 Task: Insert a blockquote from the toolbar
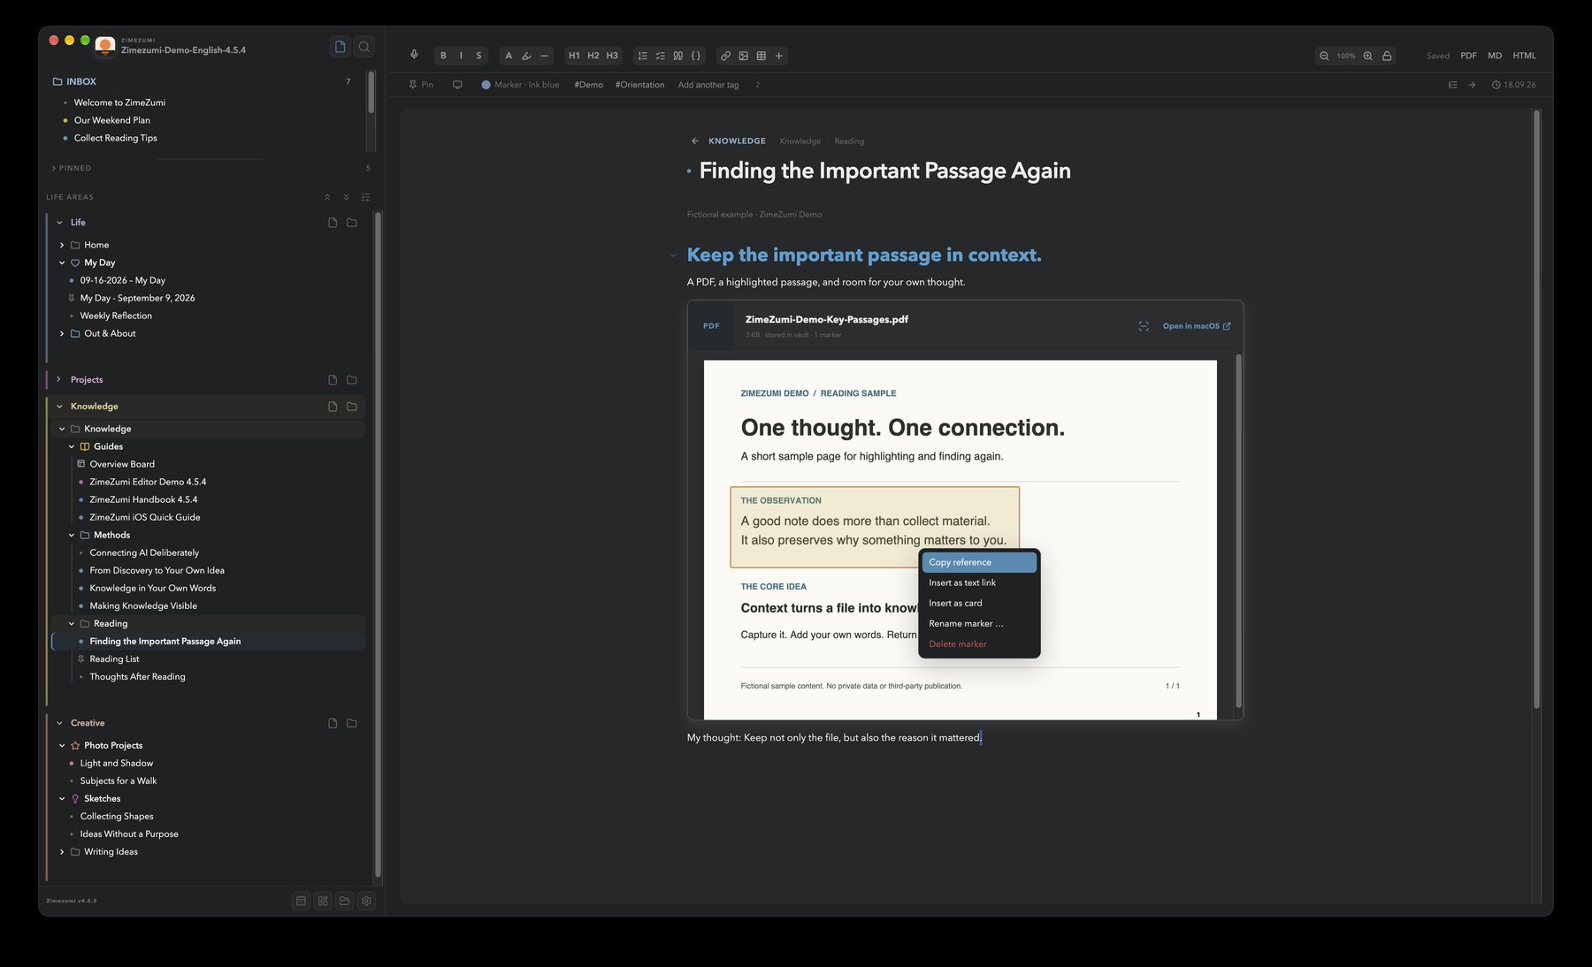tap(678, 56)
